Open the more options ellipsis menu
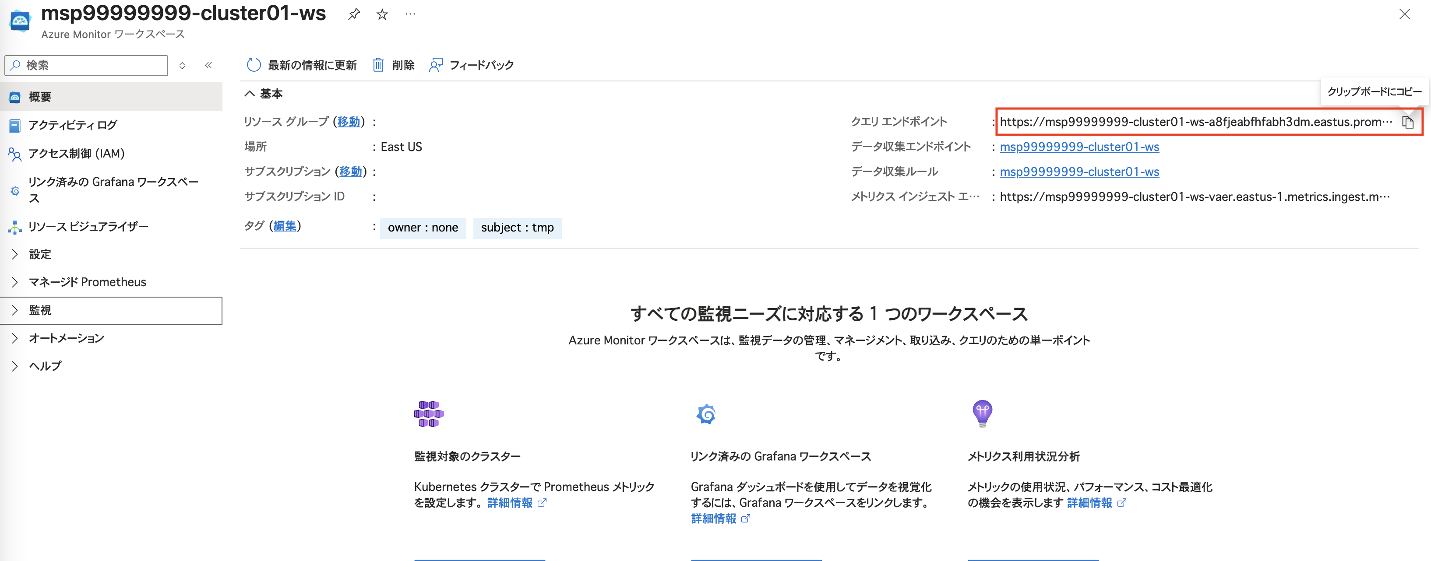 tap(410, 14)
